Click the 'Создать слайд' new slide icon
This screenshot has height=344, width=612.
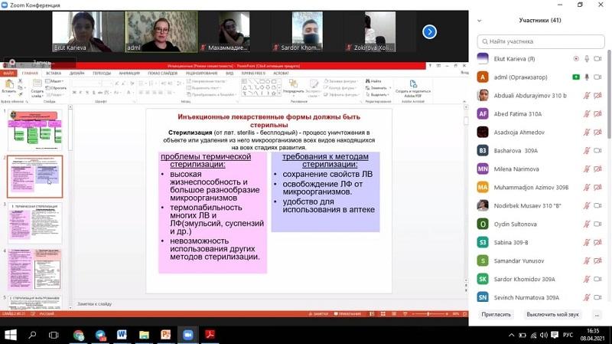(x=37, y=84)
